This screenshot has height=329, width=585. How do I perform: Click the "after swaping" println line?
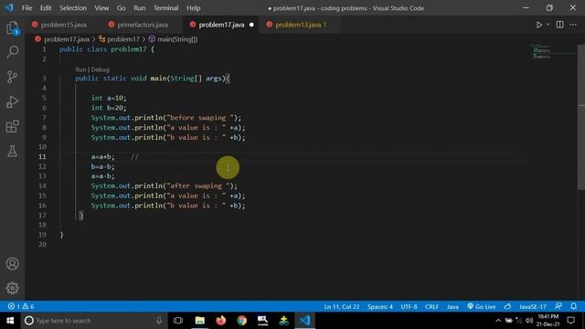point(164,186)
